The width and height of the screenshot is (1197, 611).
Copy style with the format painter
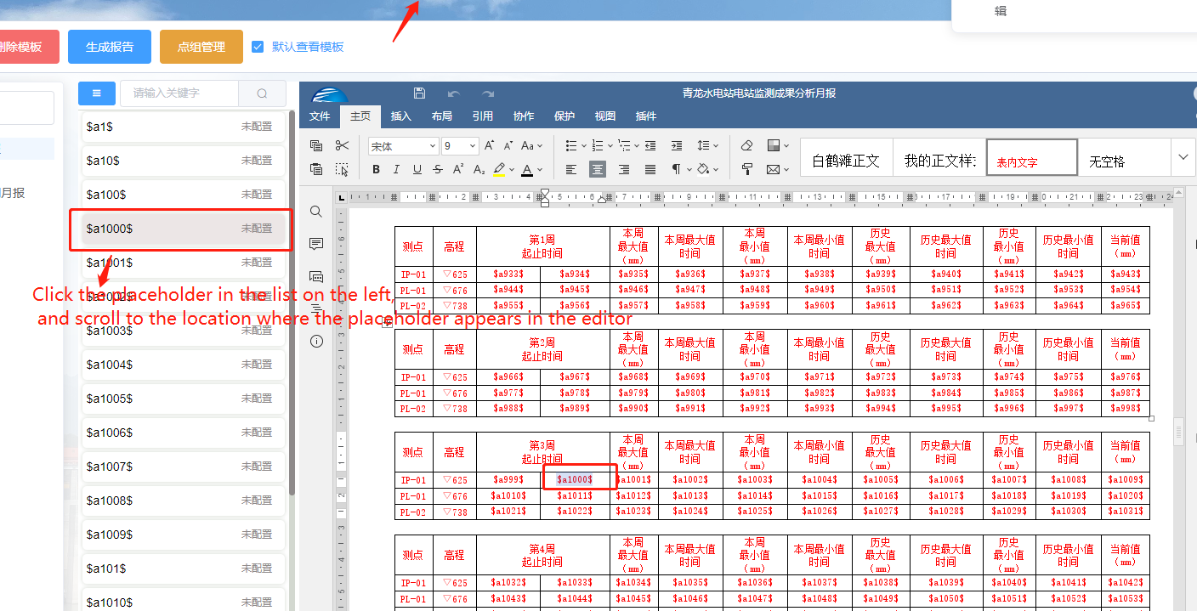[x=747, y=169]
